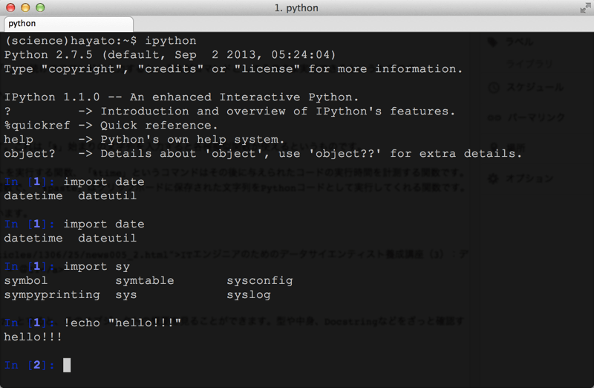Click the 'syslog' completion suggestion

point(249,294)
